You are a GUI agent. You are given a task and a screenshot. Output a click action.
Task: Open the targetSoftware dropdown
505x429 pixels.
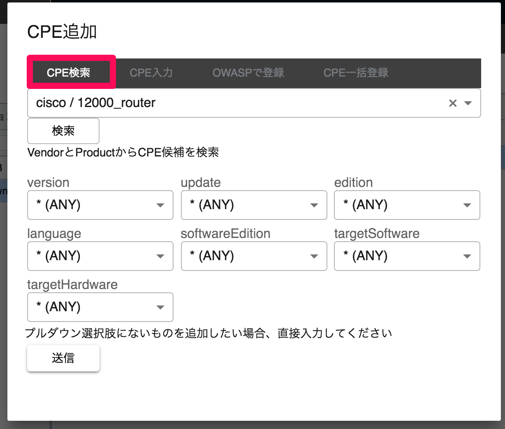click(407, 256)
